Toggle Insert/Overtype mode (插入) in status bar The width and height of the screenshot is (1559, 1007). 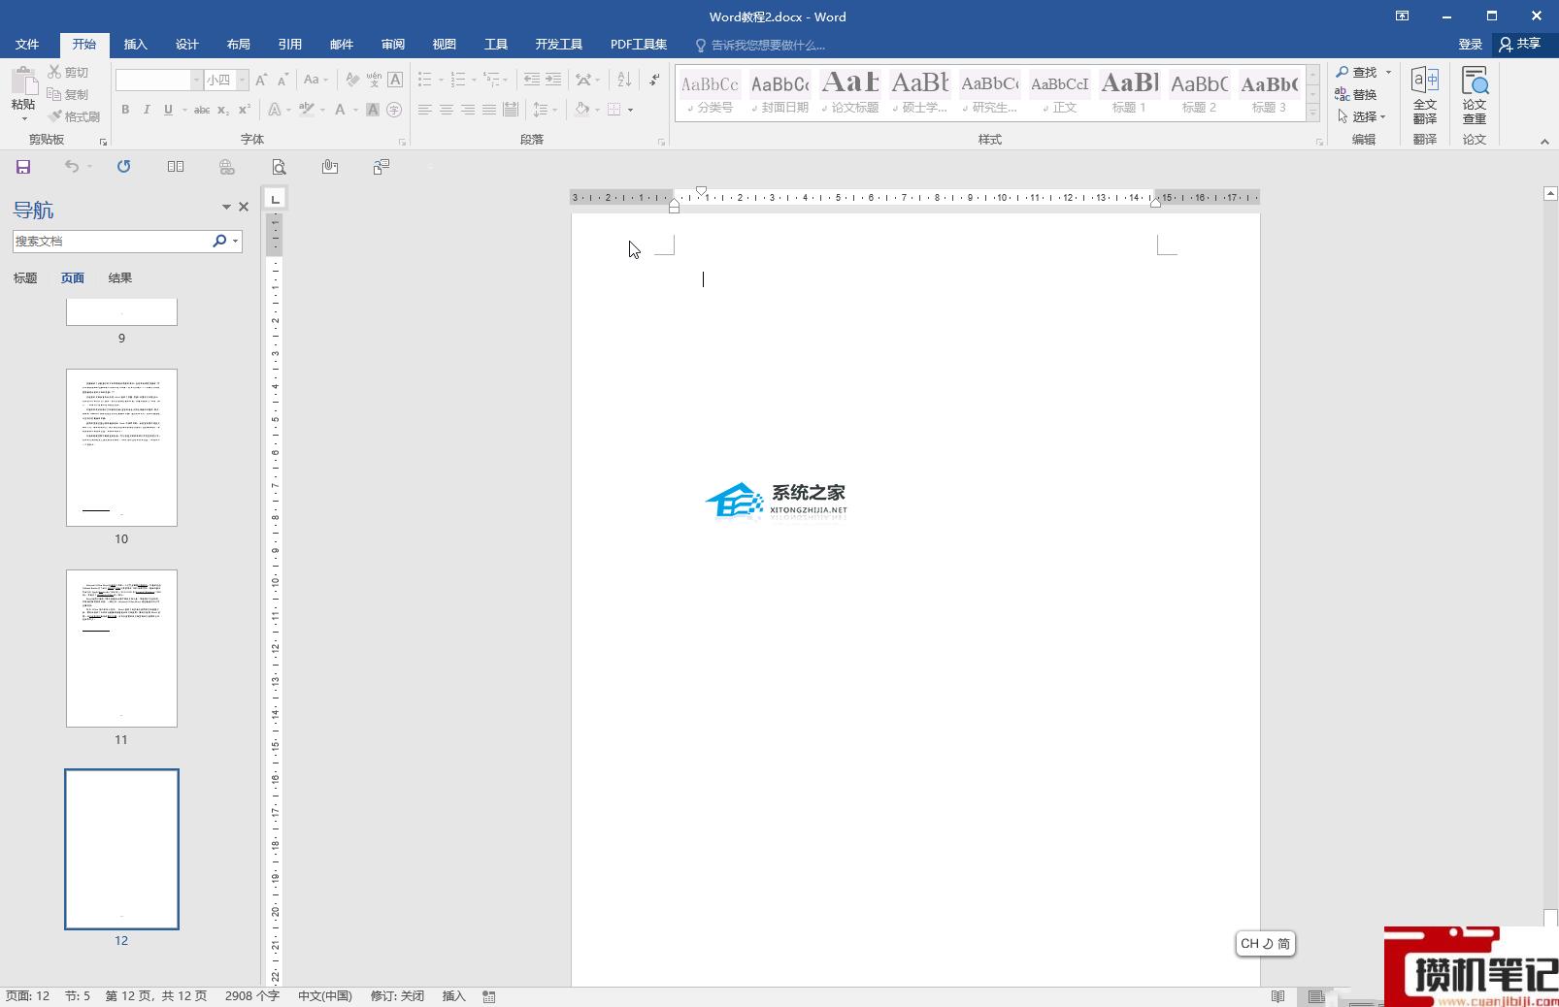(453, 996)
